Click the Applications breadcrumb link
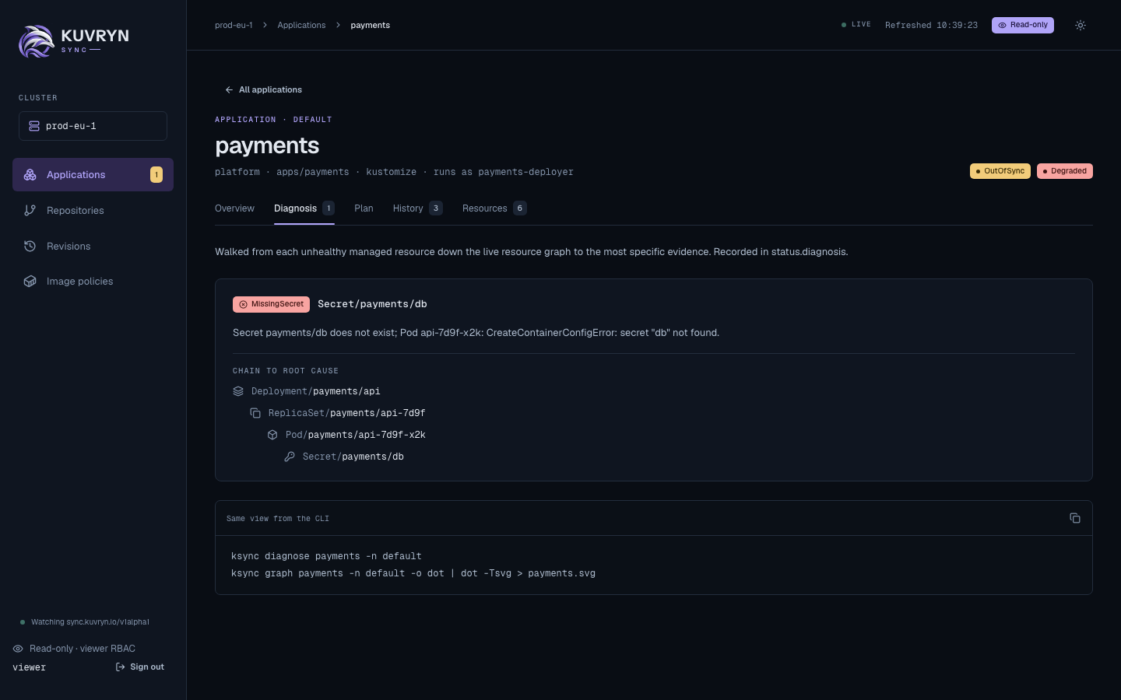 pyautogui.click(x=301, y=26)
